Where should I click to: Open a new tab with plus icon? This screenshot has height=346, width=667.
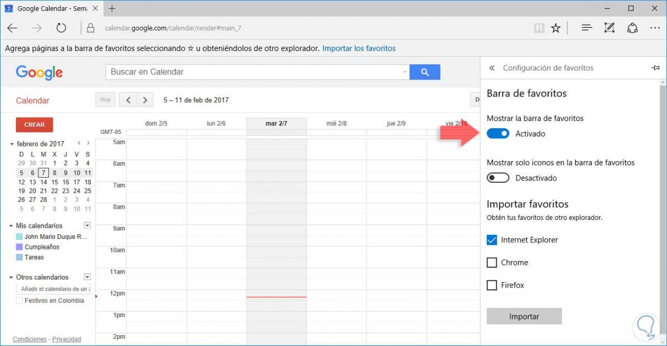pos(112,8)
